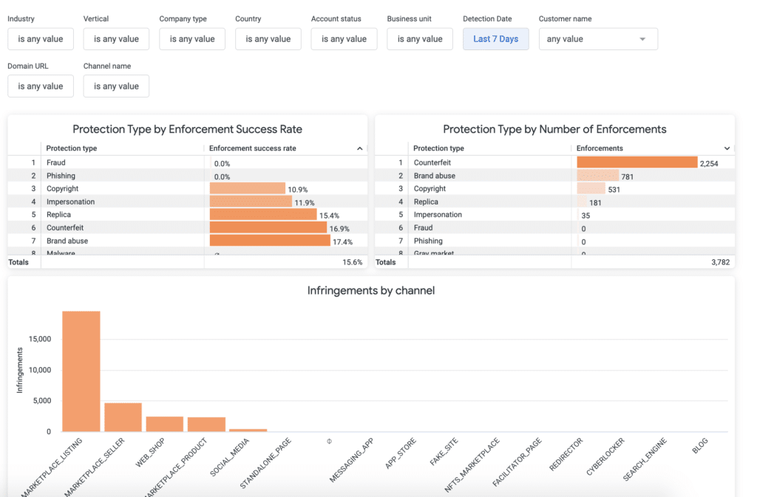Edit the Channel name filter

click(116, 86)
